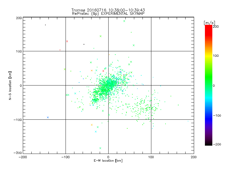Click the 'E-W location [km]' axis label
Image resolution: width=228 pixels, height=171 pixels.
pyautogui.click(x=108, y=161)
